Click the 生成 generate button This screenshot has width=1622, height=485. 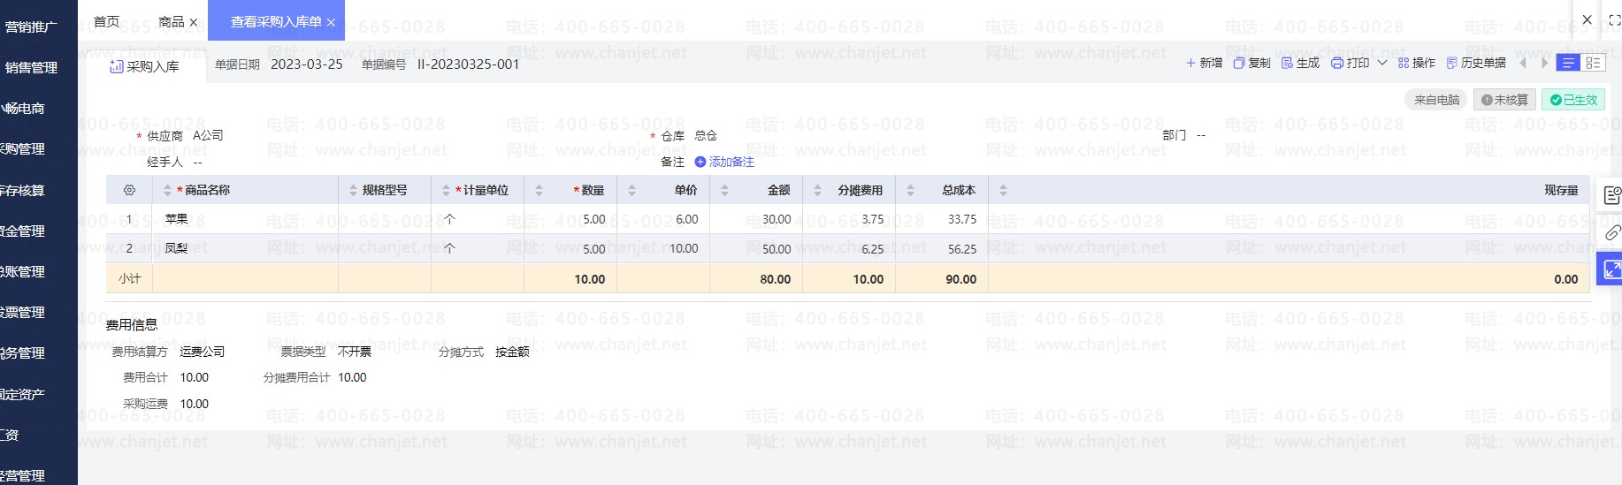(1300, 63)
